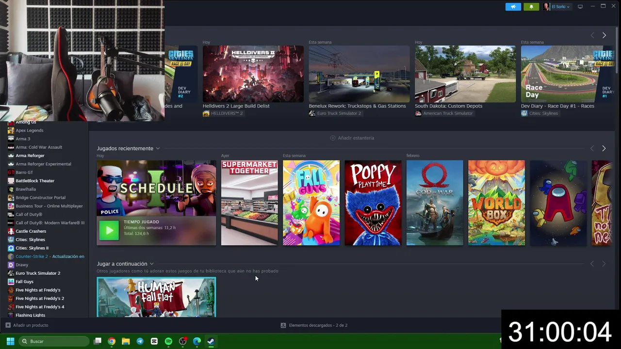Viewport: 621px width, 349px height.
Task: Open Human Fall Flat game banner
Action: click(x=156, y=297)
